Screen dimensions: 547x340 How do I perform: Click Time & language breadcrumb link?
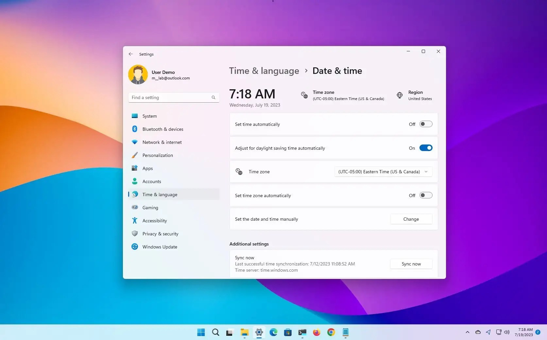click(264, 71)
